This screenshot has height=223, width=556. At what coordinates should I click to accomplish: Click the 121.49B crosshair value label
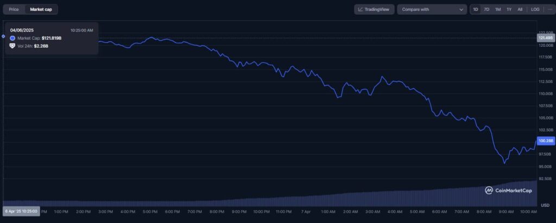546,37
